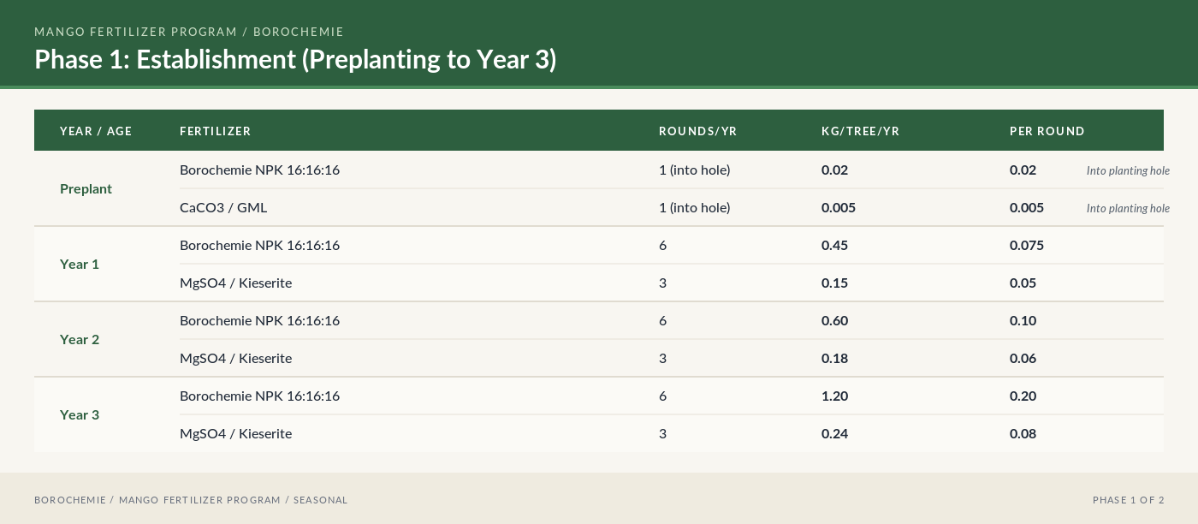Click the 0.06 per round value
The width and height of the screenshot is (1198, 524).
(x=1023, y=358)
